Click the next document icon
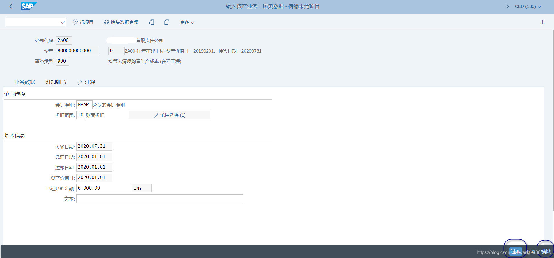 pyautogui.click(x=167, y=22)
